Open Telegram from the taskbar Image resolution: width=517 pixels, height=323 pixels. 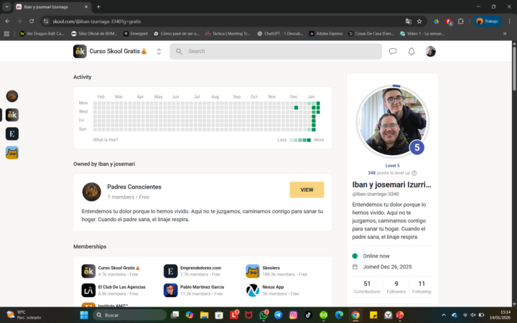pyautogui.click(x=279, y=315)
